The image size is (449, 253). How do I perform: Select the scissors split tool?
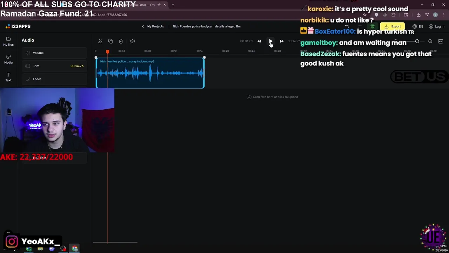pos(100,41)
